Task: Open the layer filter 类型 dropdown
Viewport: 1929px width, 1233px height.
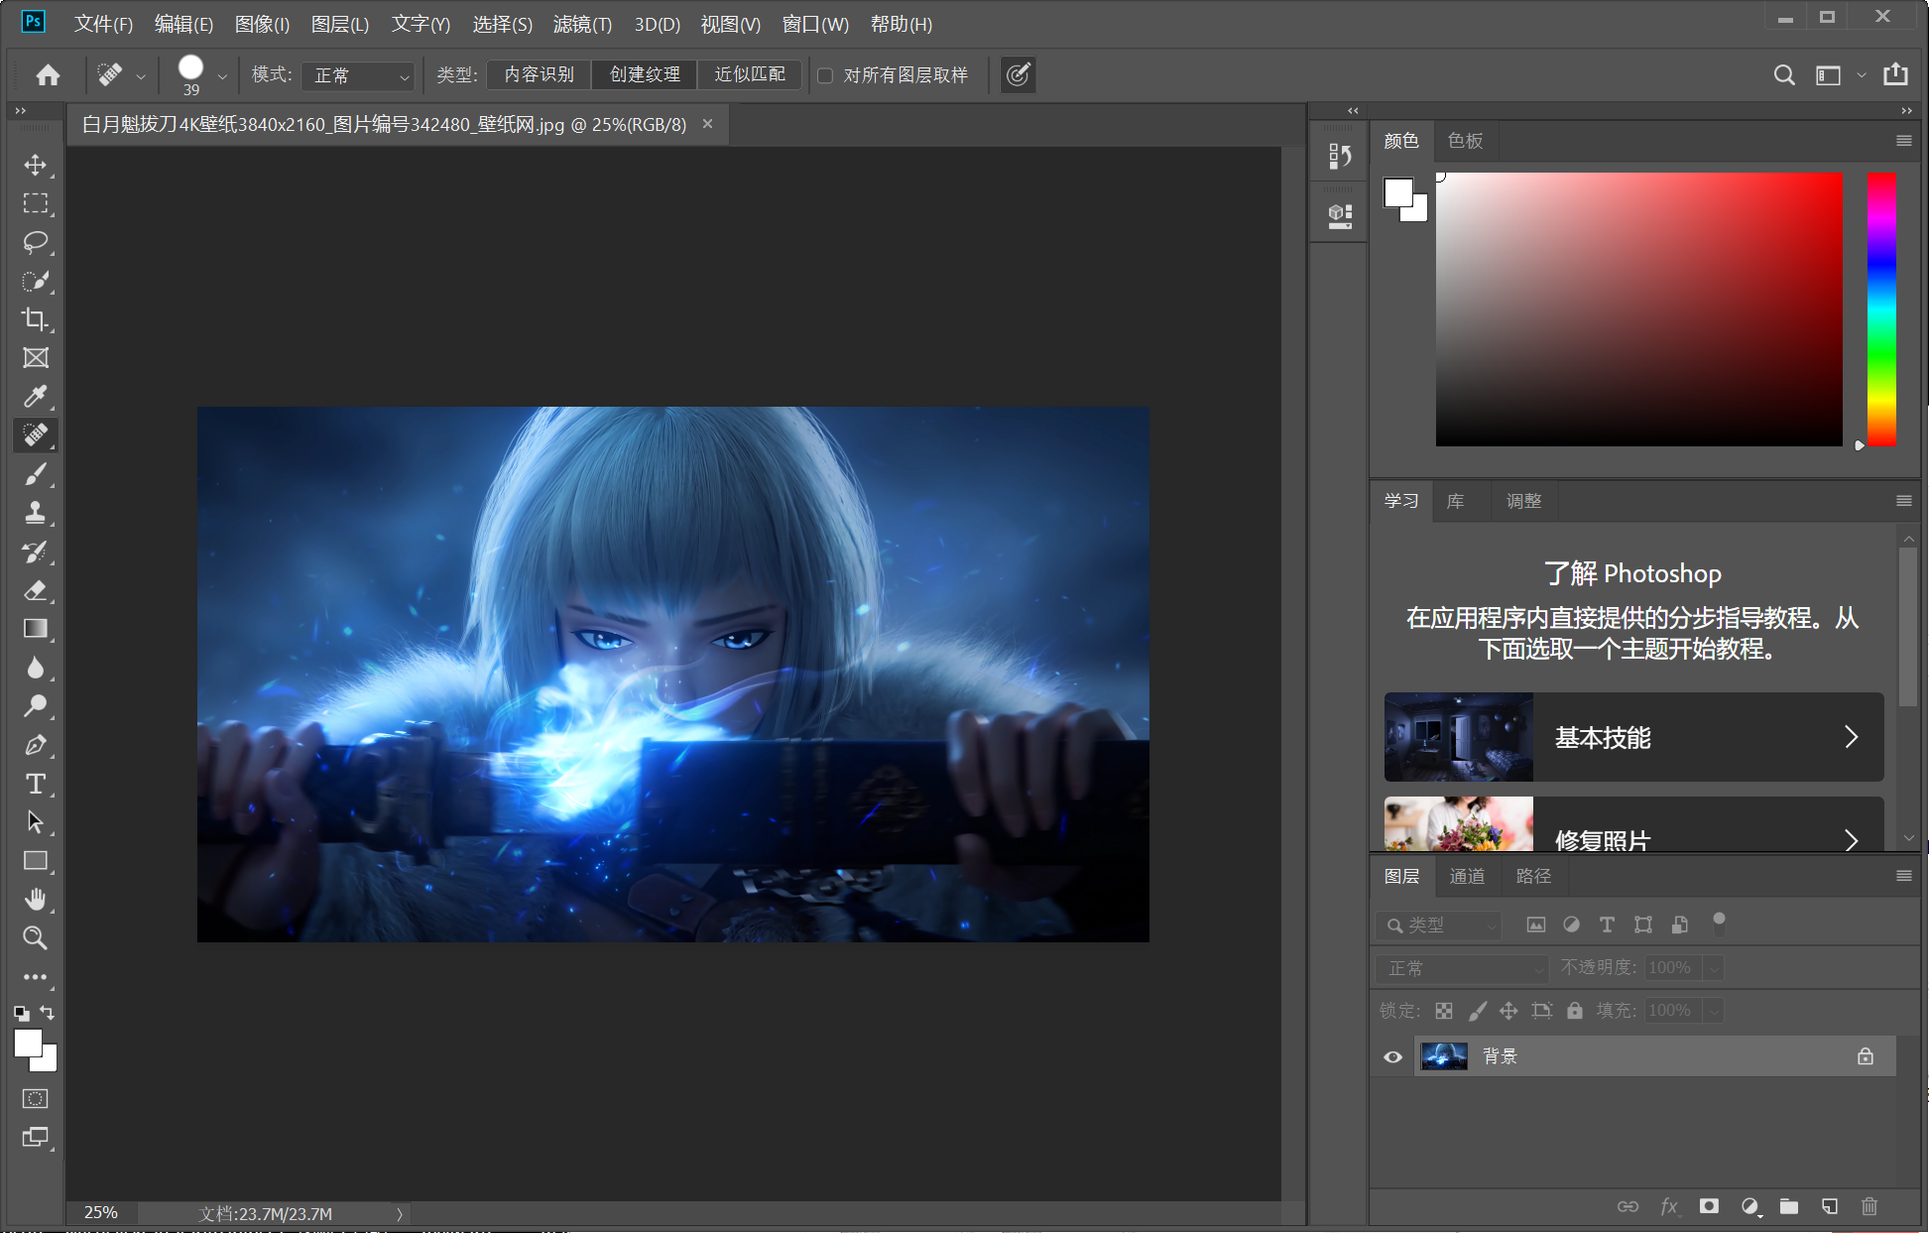Action: tap(1439, 925)
